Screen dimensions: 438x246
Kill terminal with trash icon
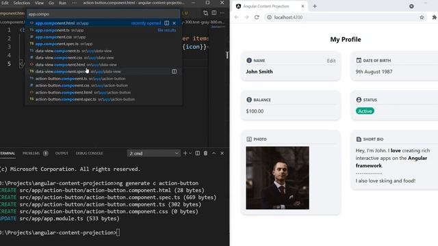coord(205,153)
